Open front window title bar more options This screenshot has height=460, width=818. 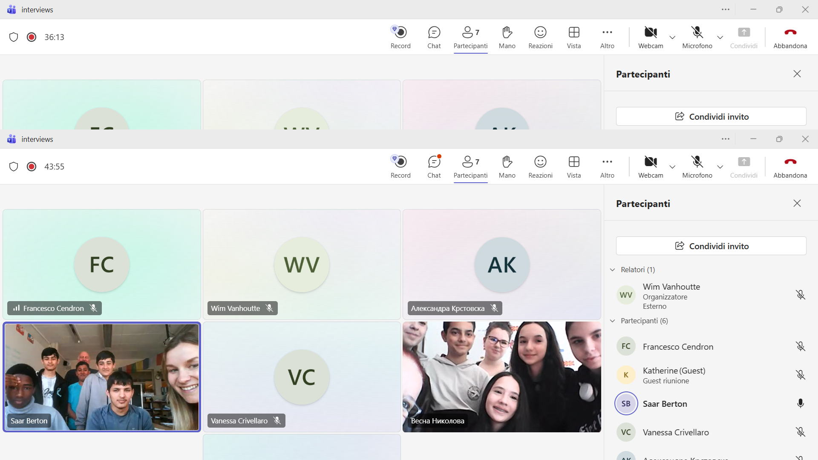(x=726, y=139)
